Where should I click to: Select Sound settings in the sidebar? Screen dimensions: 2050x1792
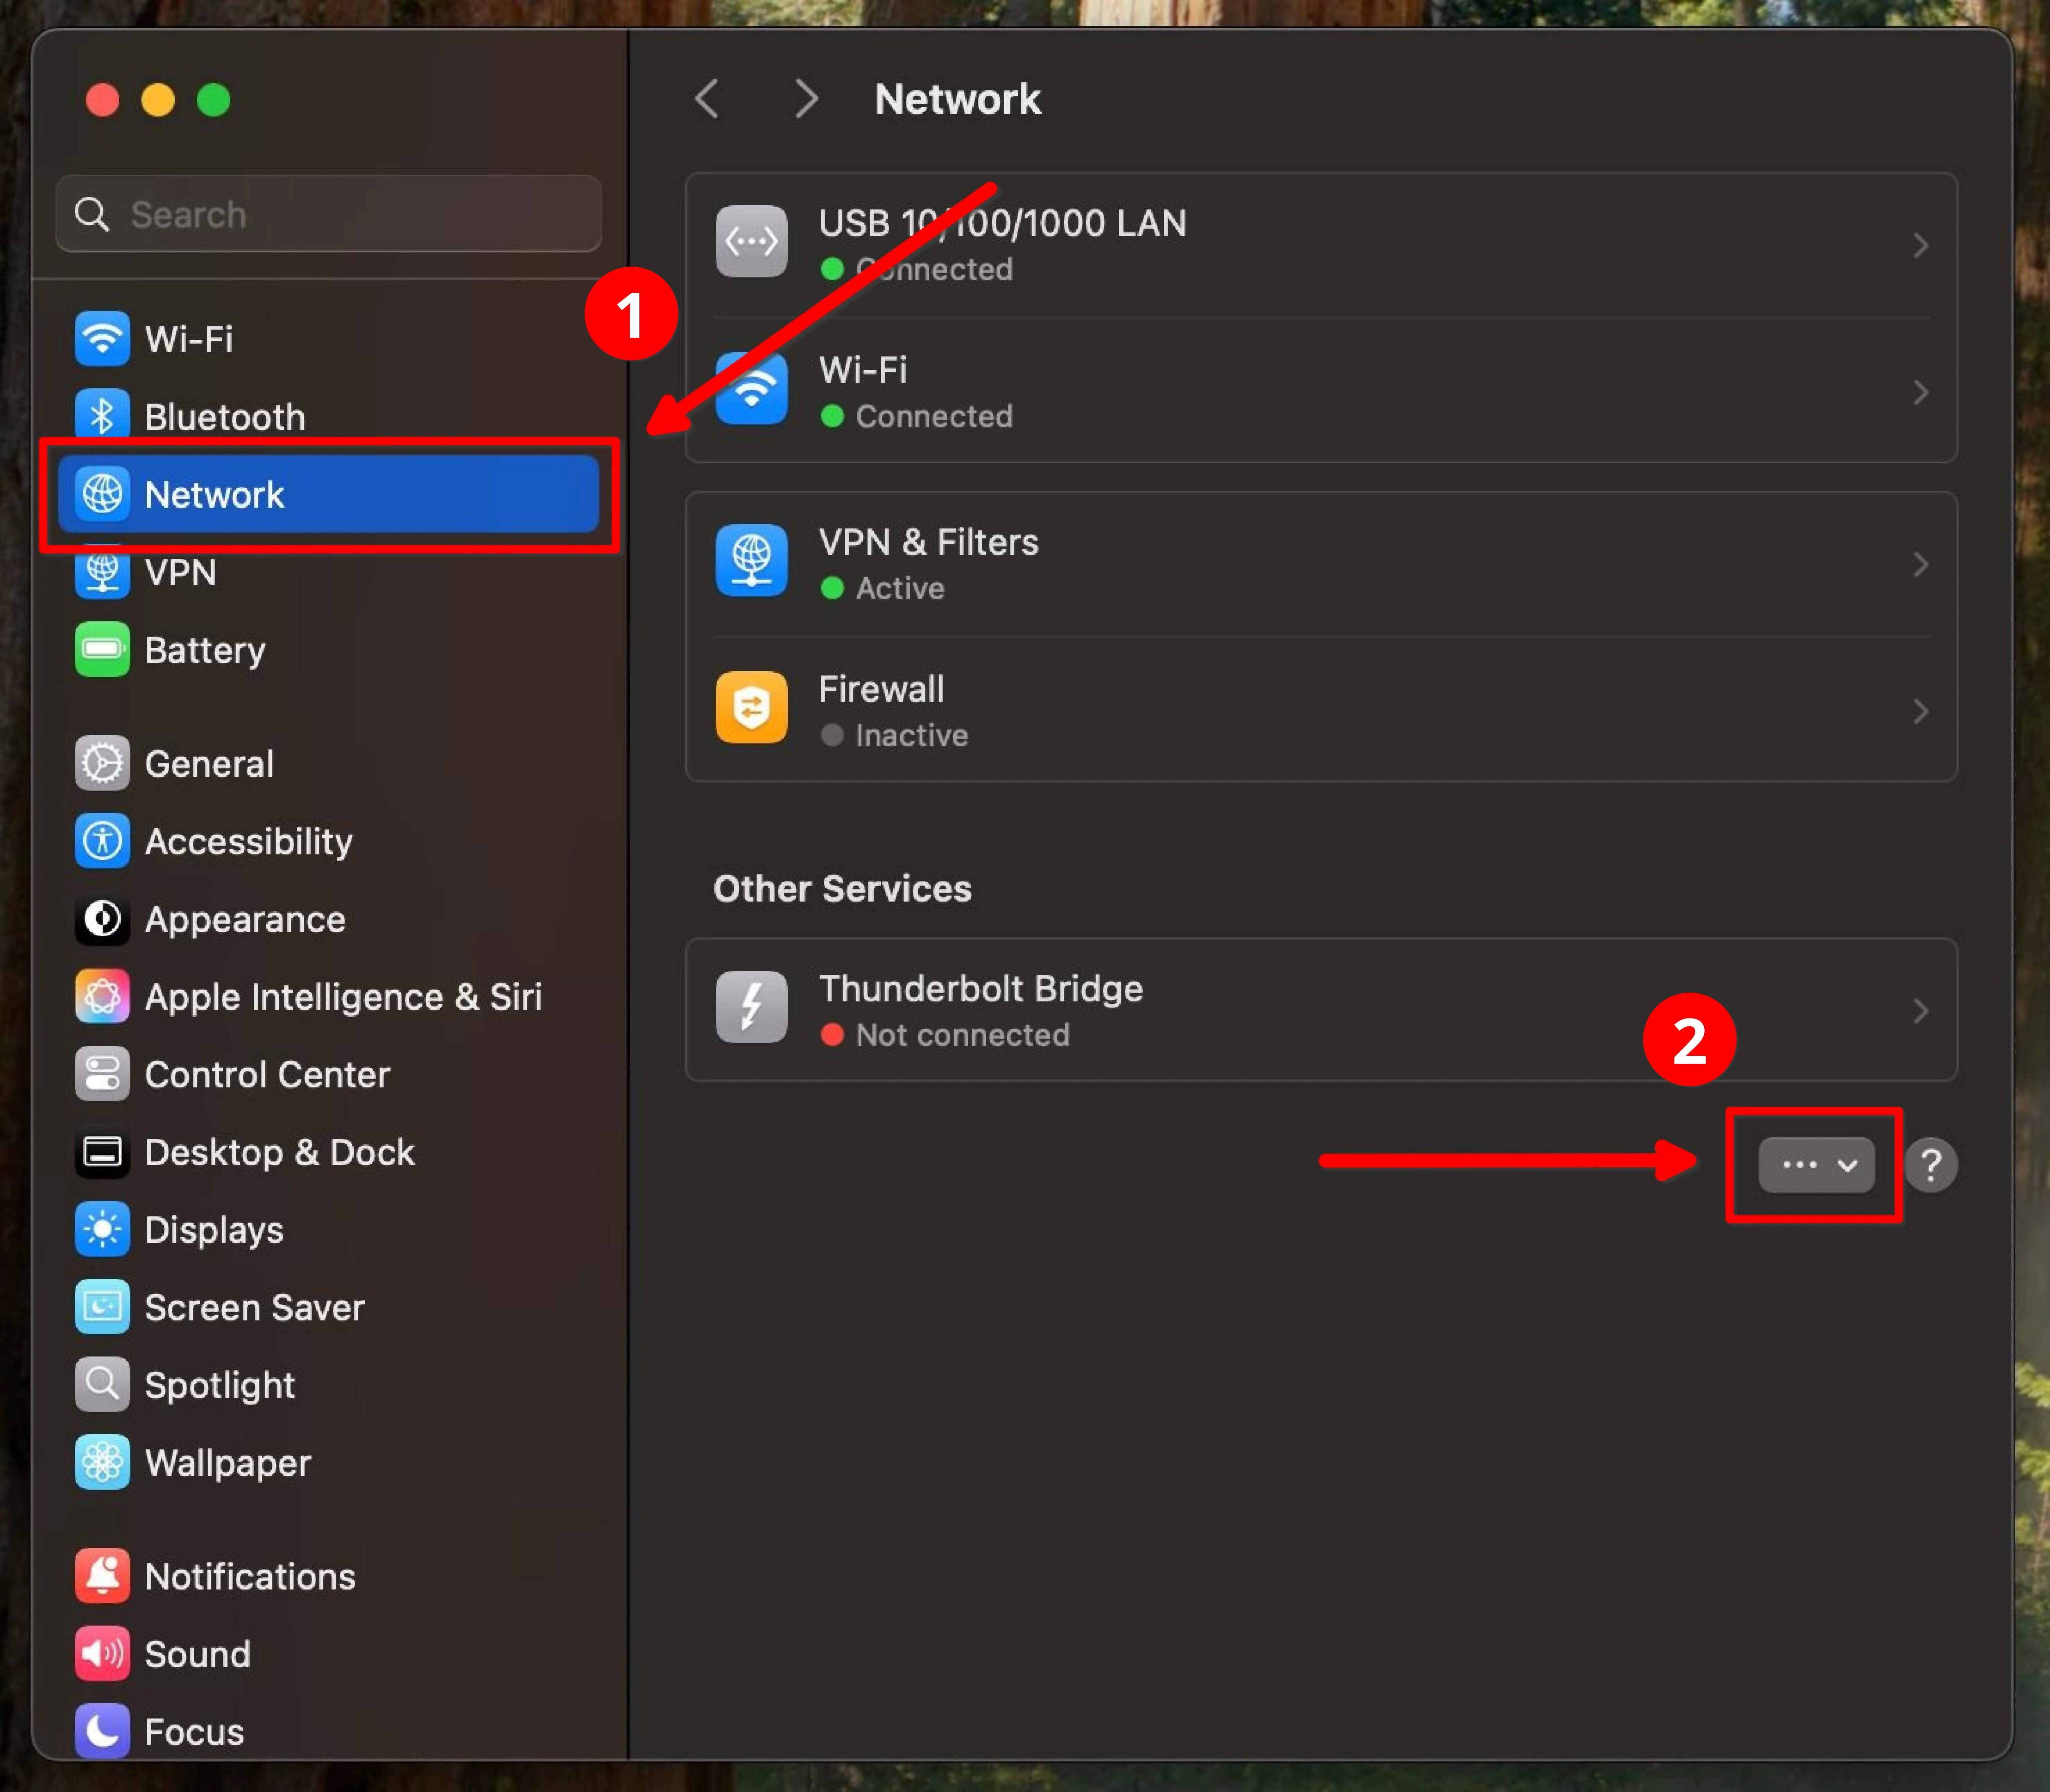coord(197,1653)
